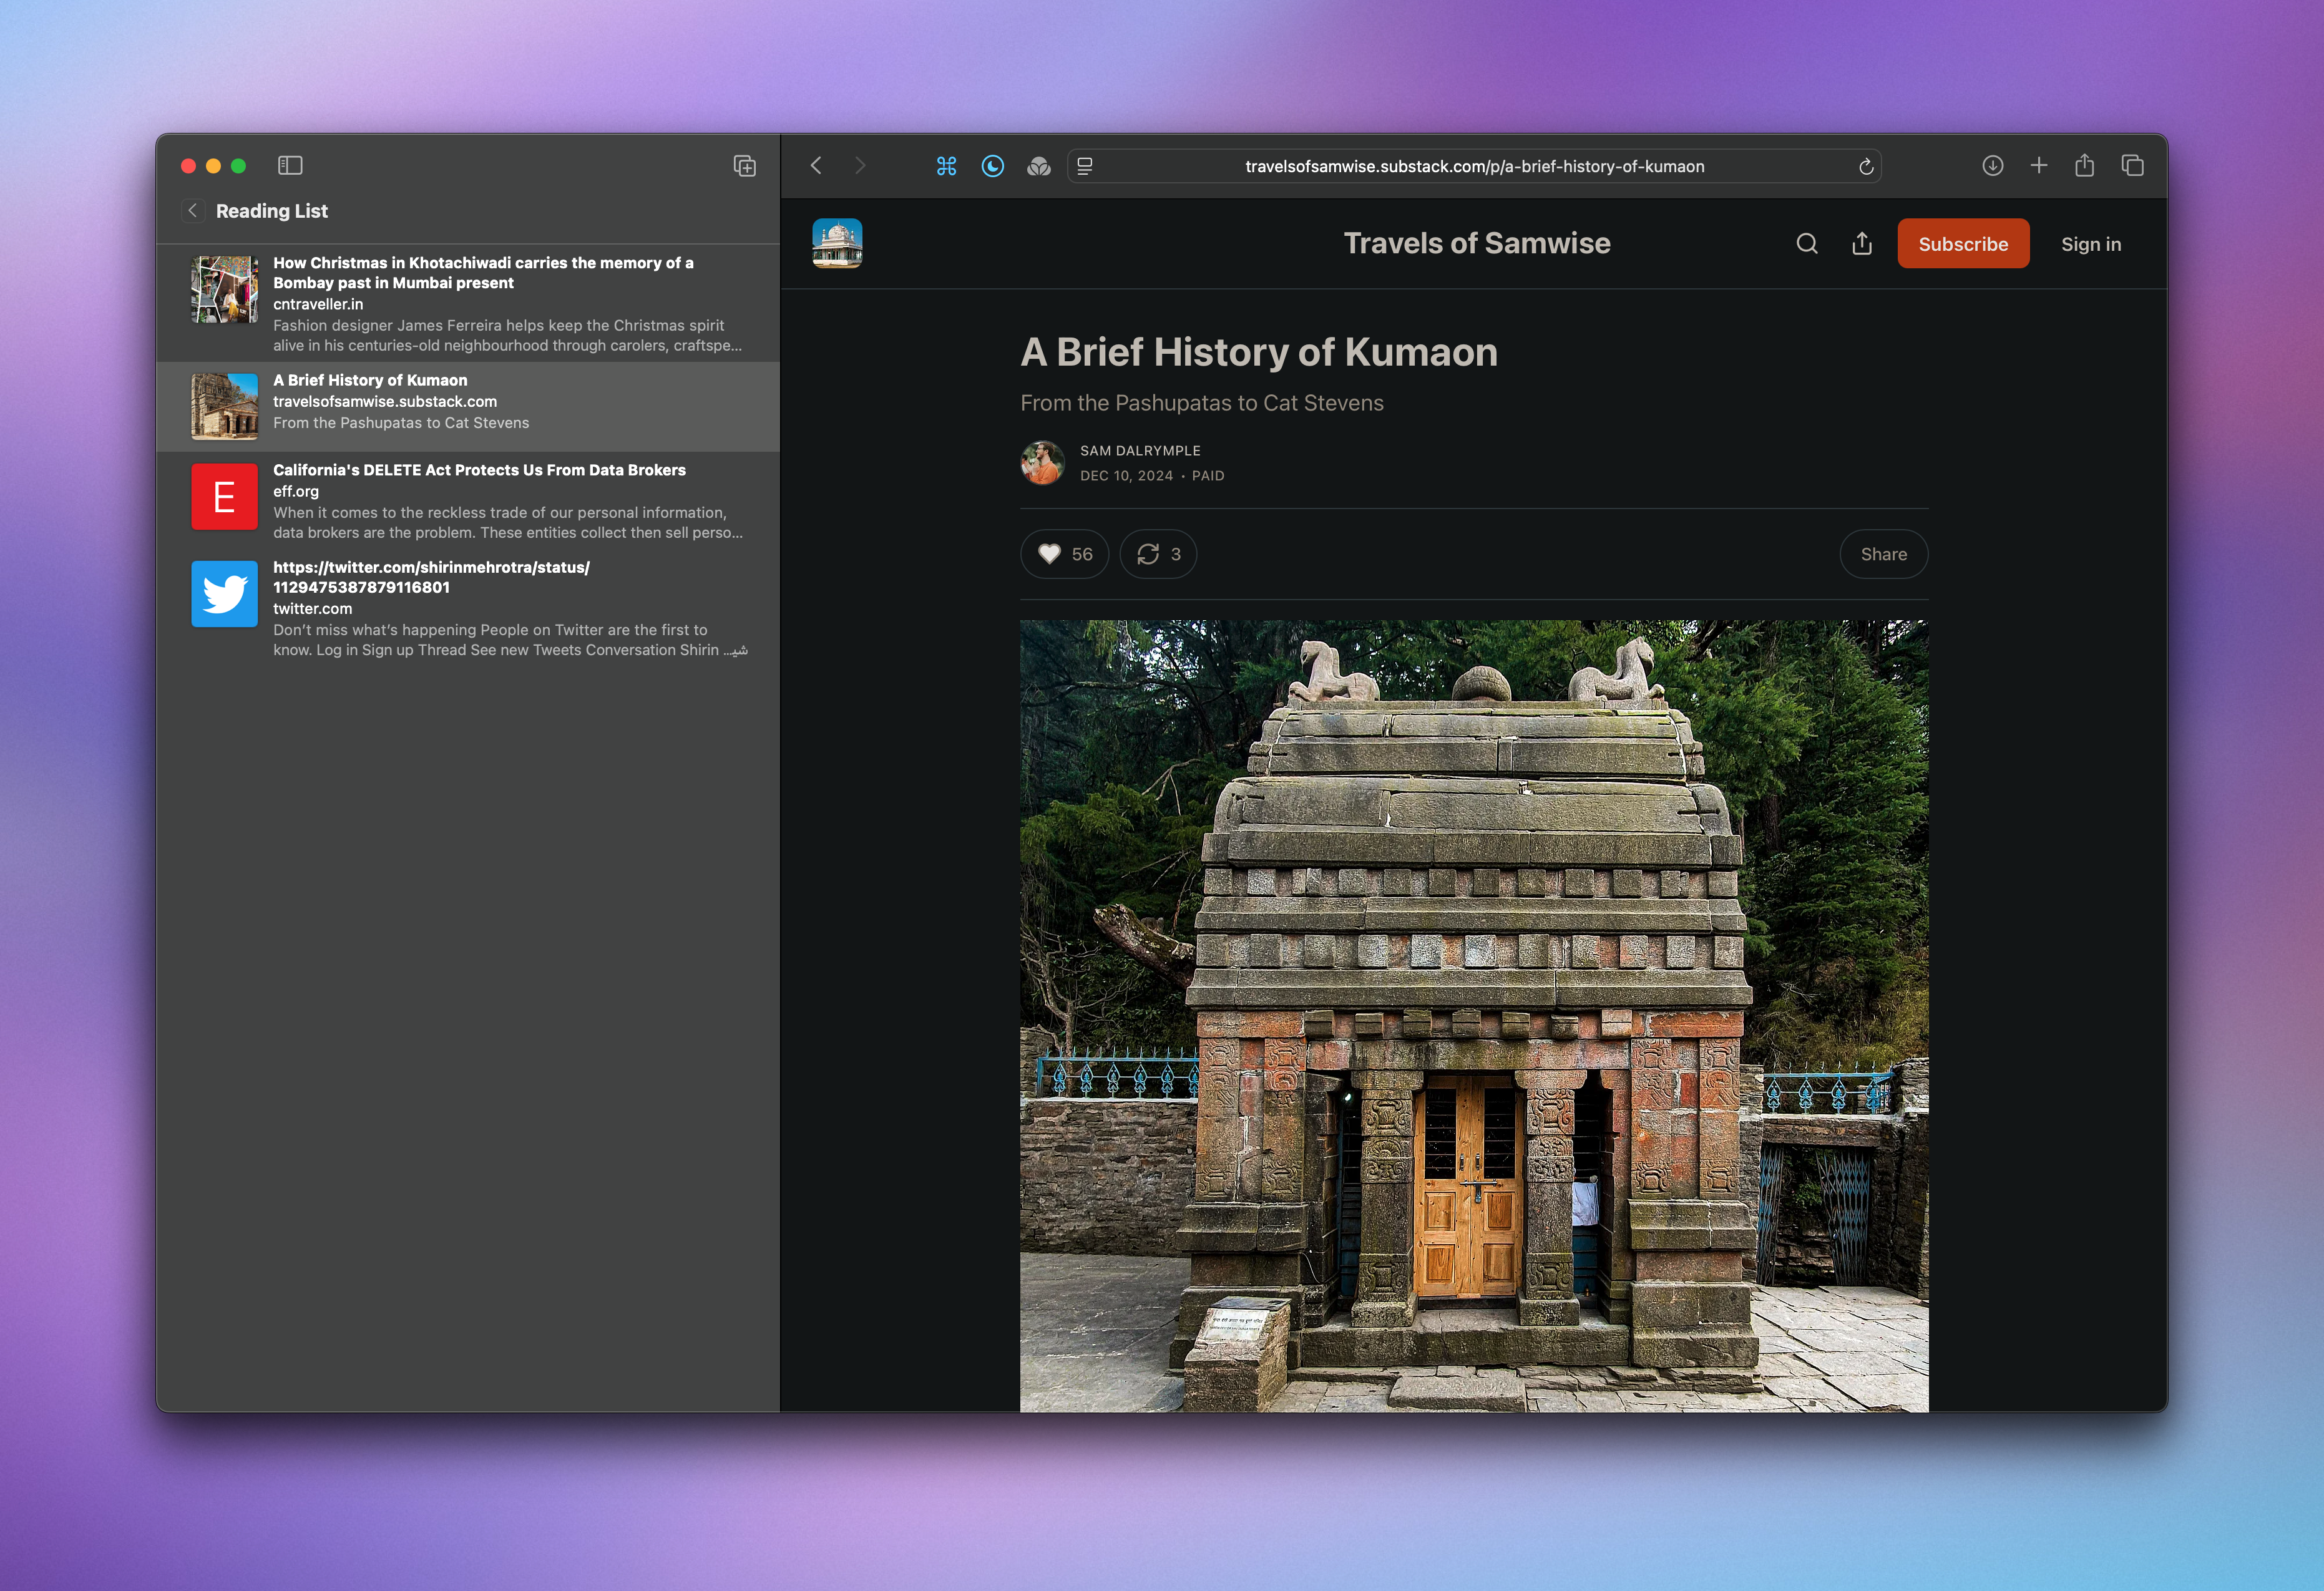Click the DEC 10, 2024 date text
The height and width of the screenshot is (1591, 2324).
pos(1126,476)
